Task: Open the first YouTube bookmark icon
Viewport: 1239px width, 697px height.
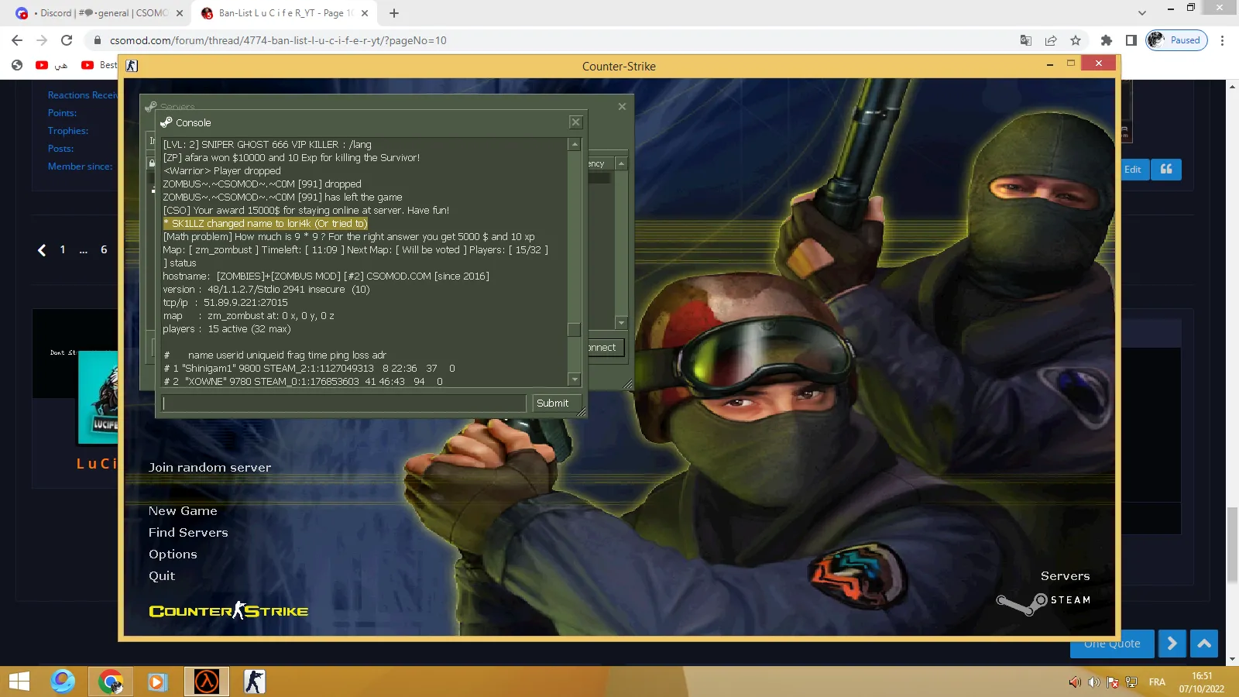Action: (42, 65)
